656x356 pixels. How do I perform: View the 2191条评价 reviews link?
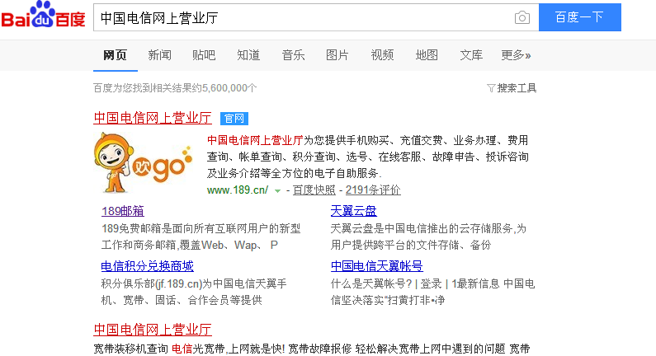coord(373,190)
